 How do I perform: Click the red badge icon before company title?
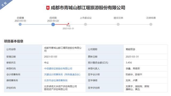(48, 8)
